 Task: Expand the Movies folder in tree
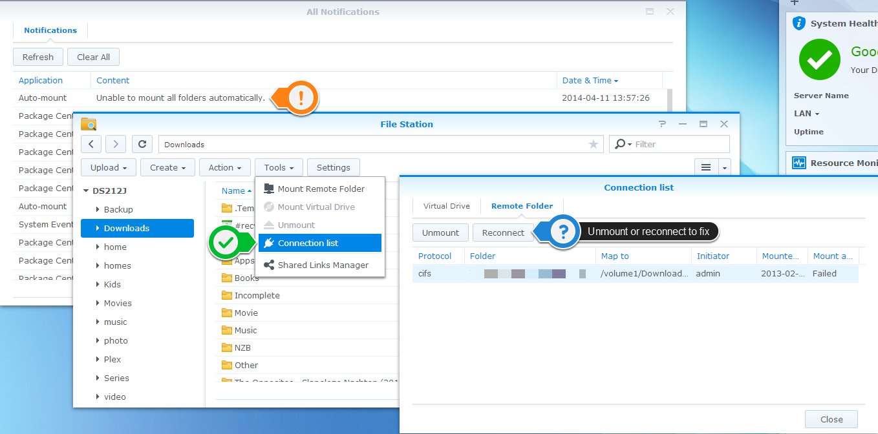(x=98, y=303)
